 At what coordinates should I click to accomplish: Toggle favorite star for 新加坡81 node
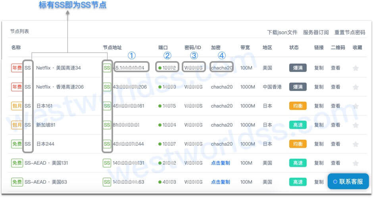click(x=356, y=125)
